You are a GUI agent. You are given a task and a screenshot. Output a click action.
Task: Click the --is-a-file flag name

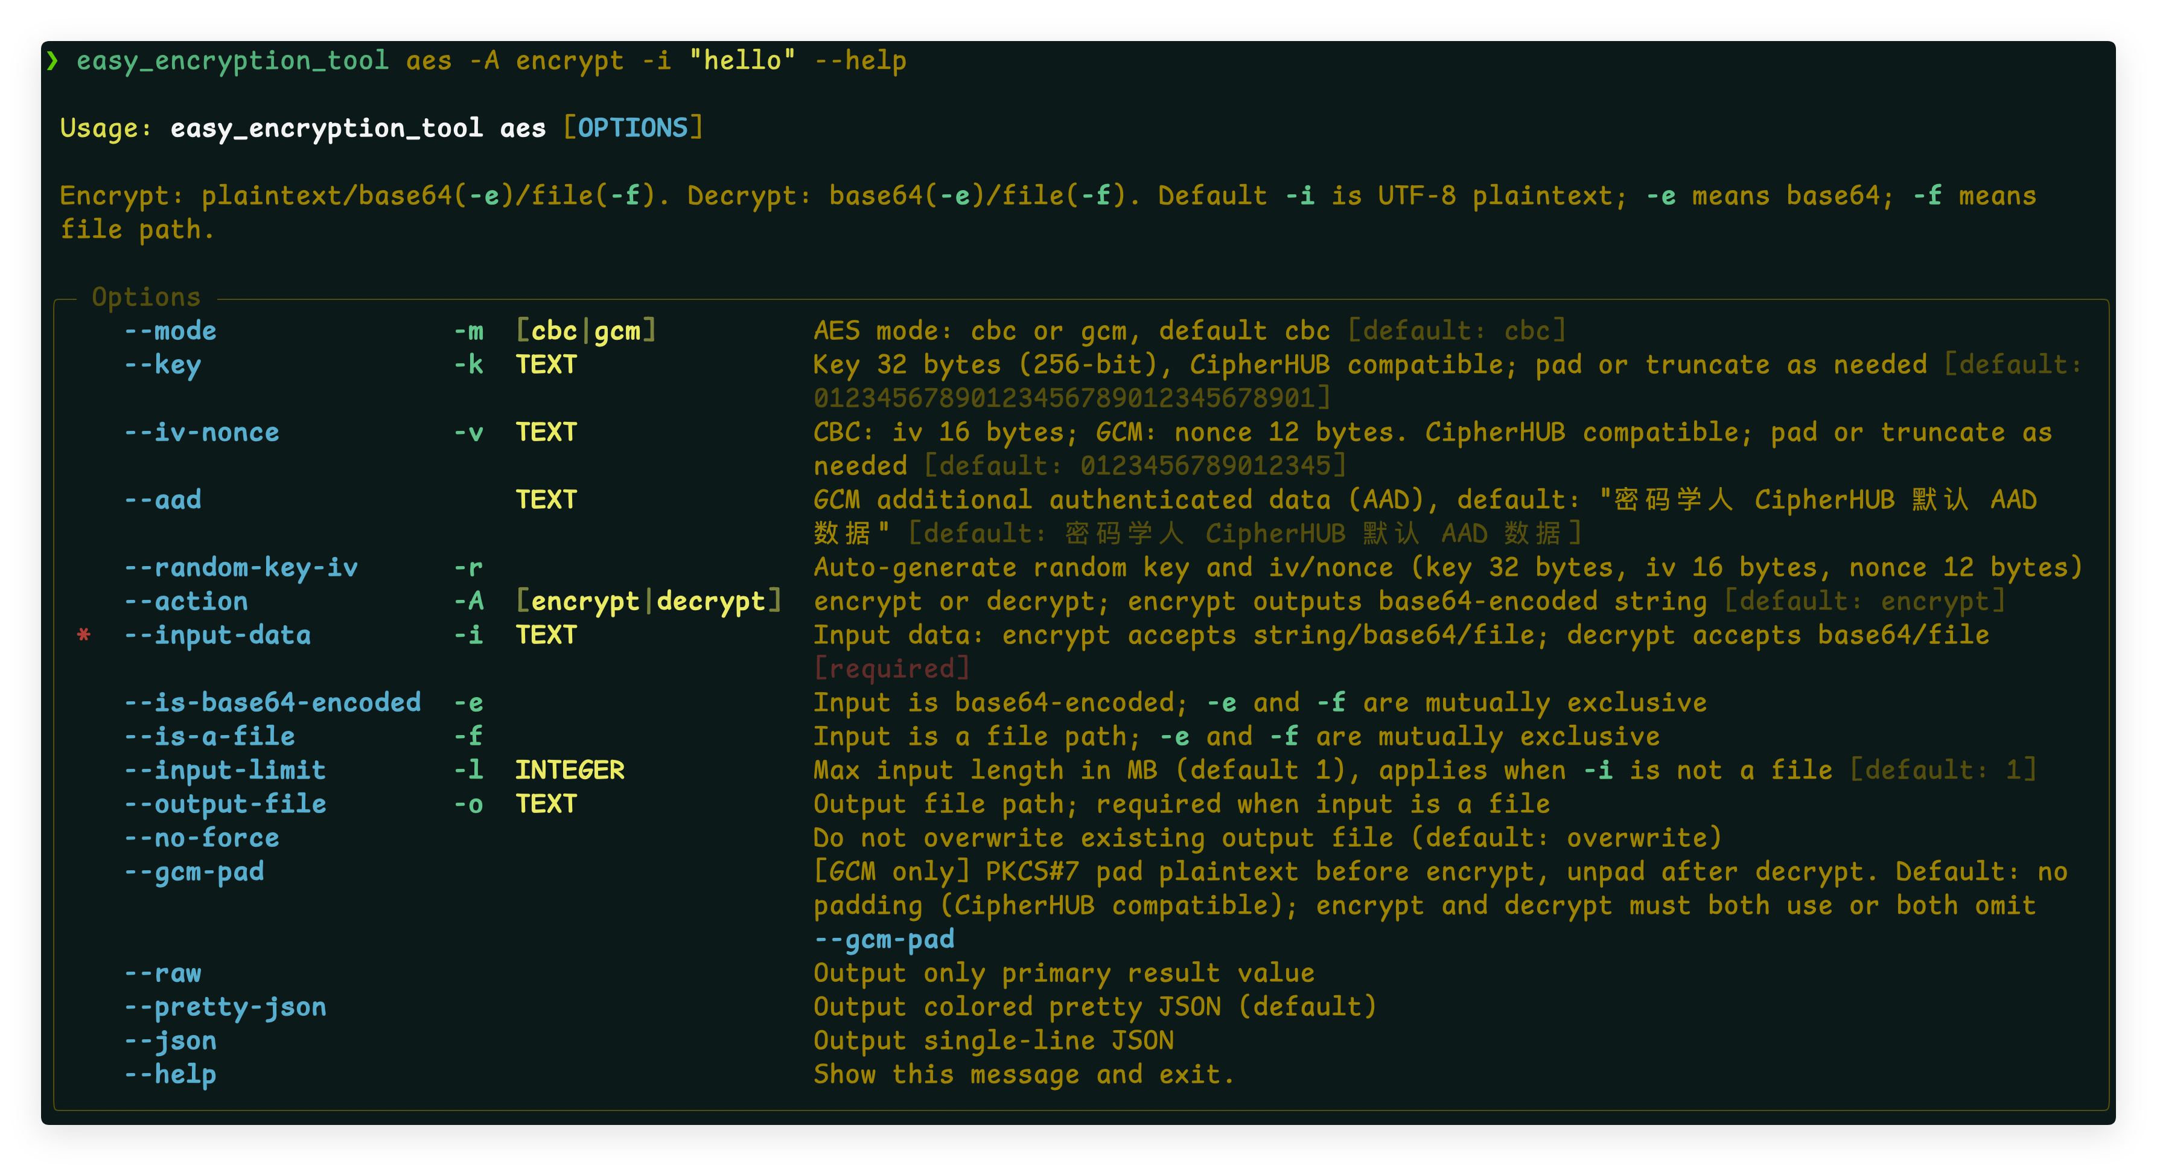pos(209,737)
